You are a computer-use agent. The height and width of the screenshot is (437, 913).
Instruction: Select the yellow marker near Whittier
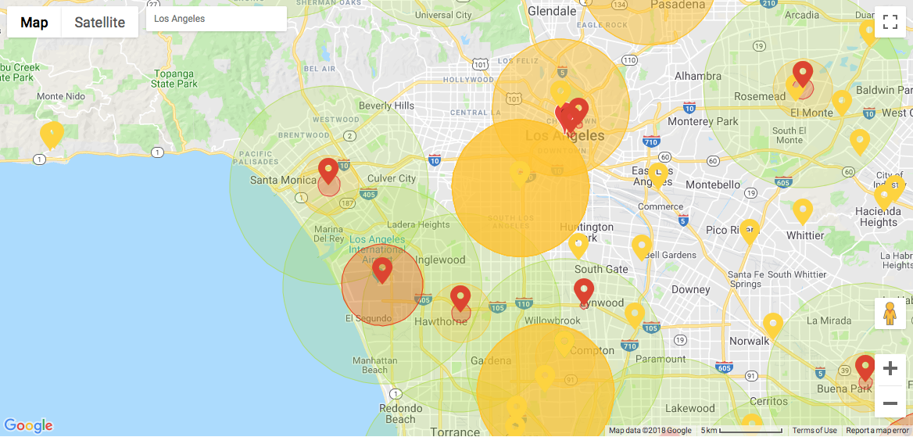(803, 210)
